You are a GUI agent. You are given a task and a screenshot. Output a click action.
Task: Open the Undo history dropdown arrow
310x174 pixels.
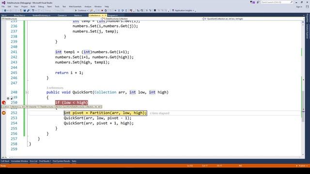[x=36, y=11]
